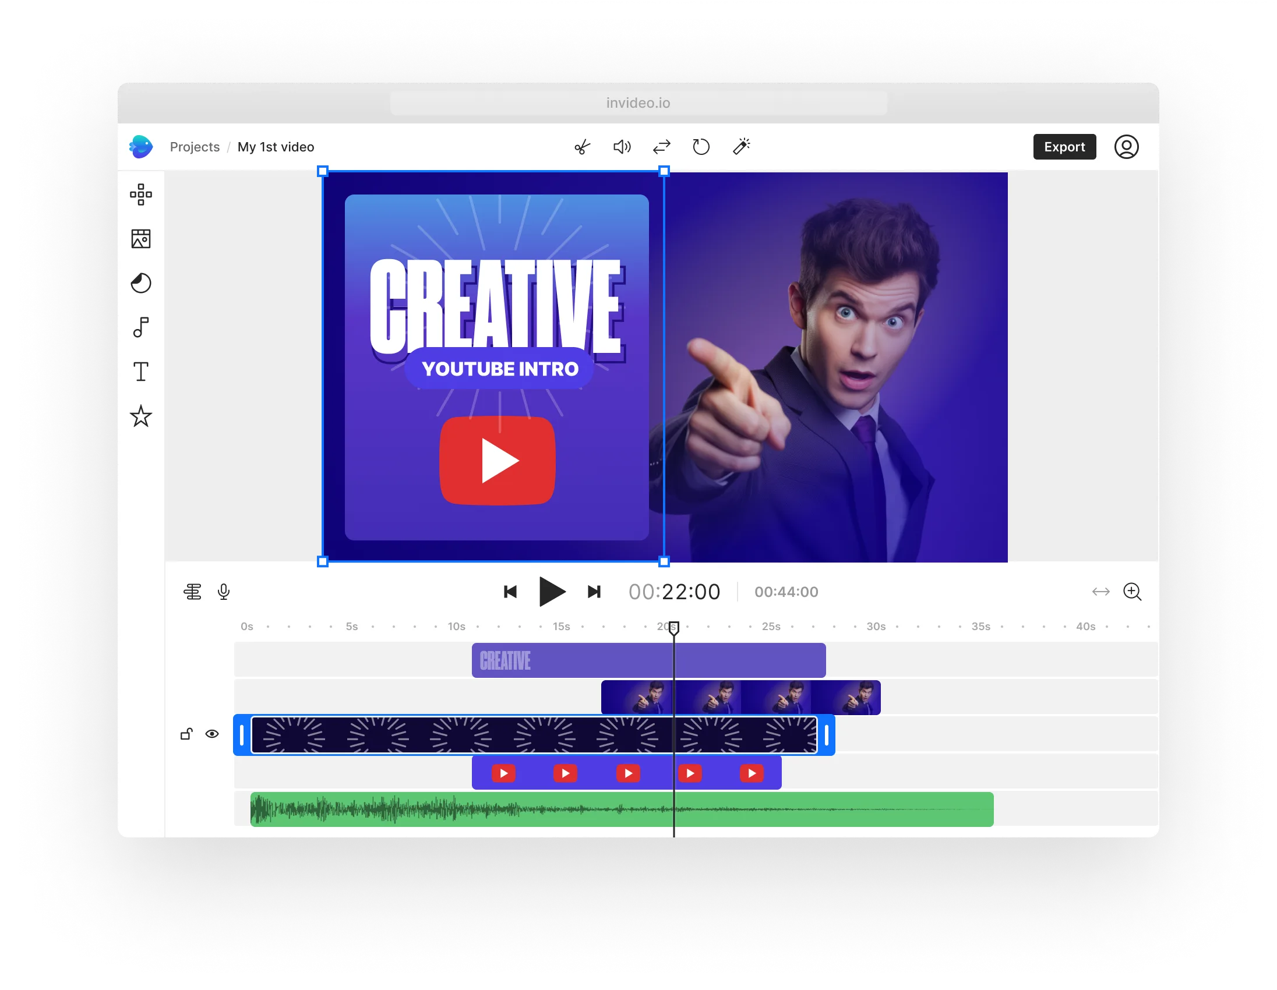Click the rotate loop icon

(x=701, y=147)
